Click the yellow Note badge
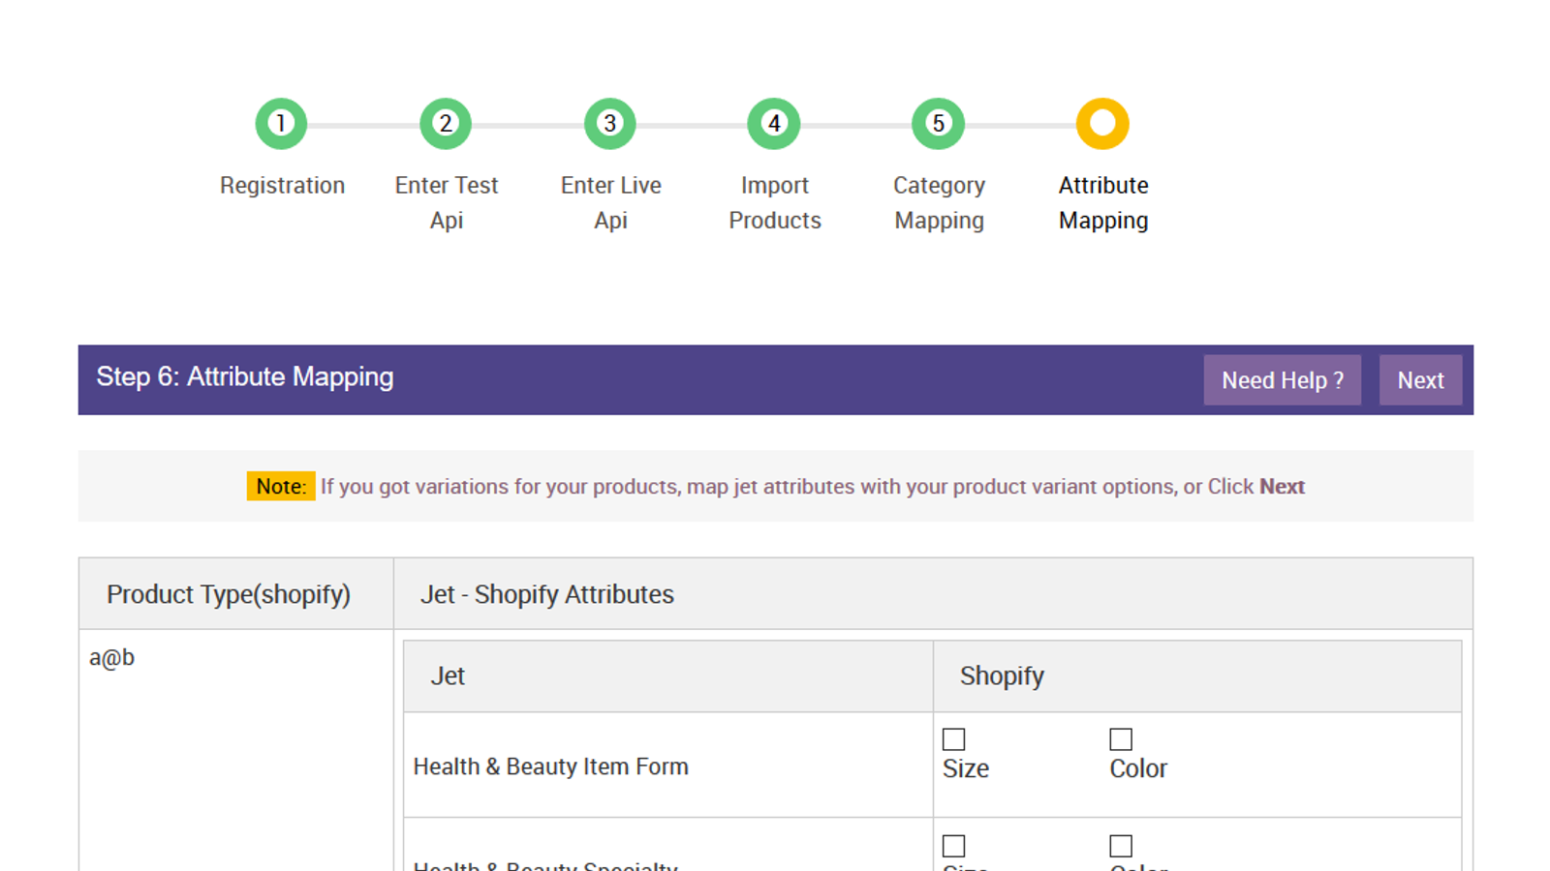The height and width of the screenshot is (871, 1550). [280, 486]
